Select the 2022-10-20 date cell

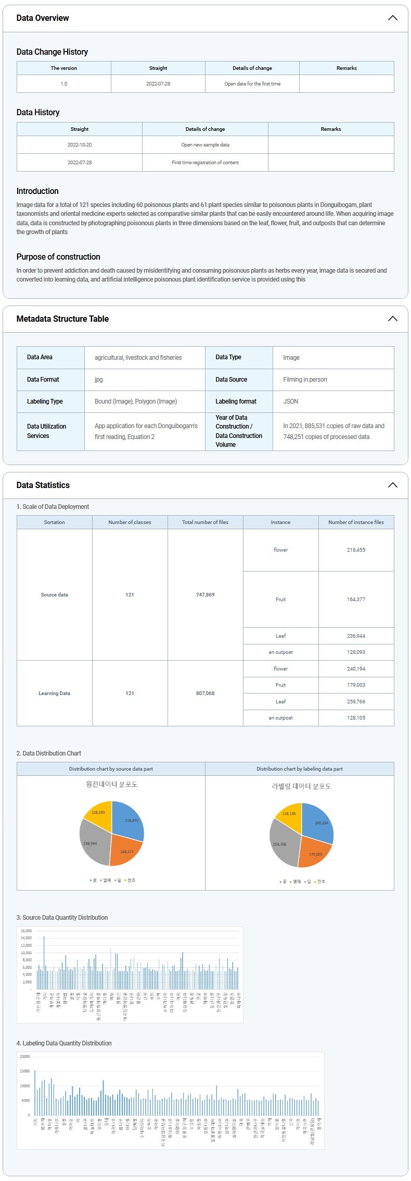coord(80,145)
